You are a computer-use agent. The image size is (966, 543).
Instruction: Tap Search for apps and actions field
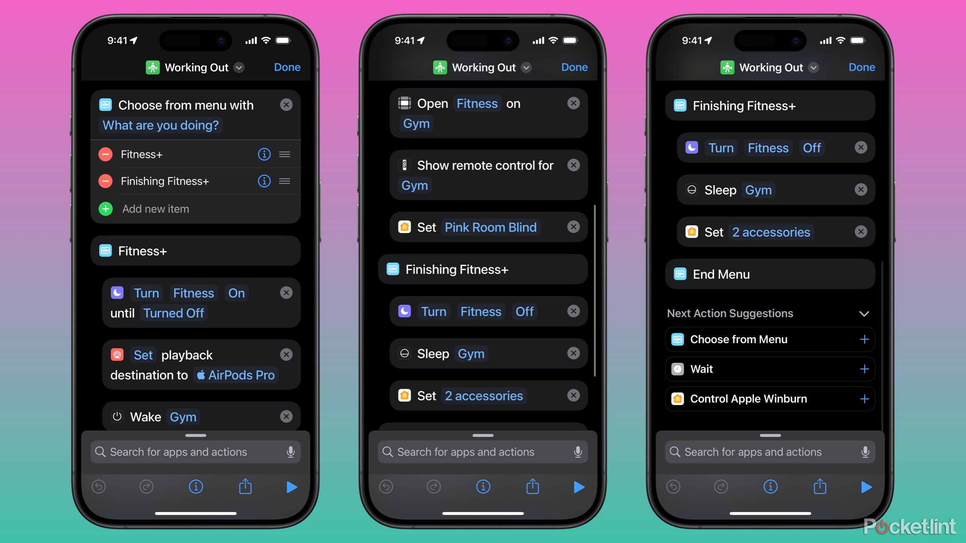pos(196,451)
